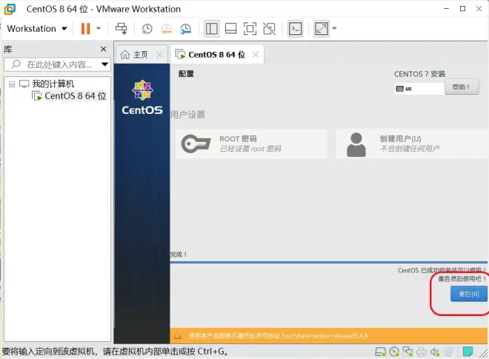Image resolution: width=489 pixels, height=359 pixels.
Task: Expand the stretch display dropdown arrow
Action: (334, 29)
